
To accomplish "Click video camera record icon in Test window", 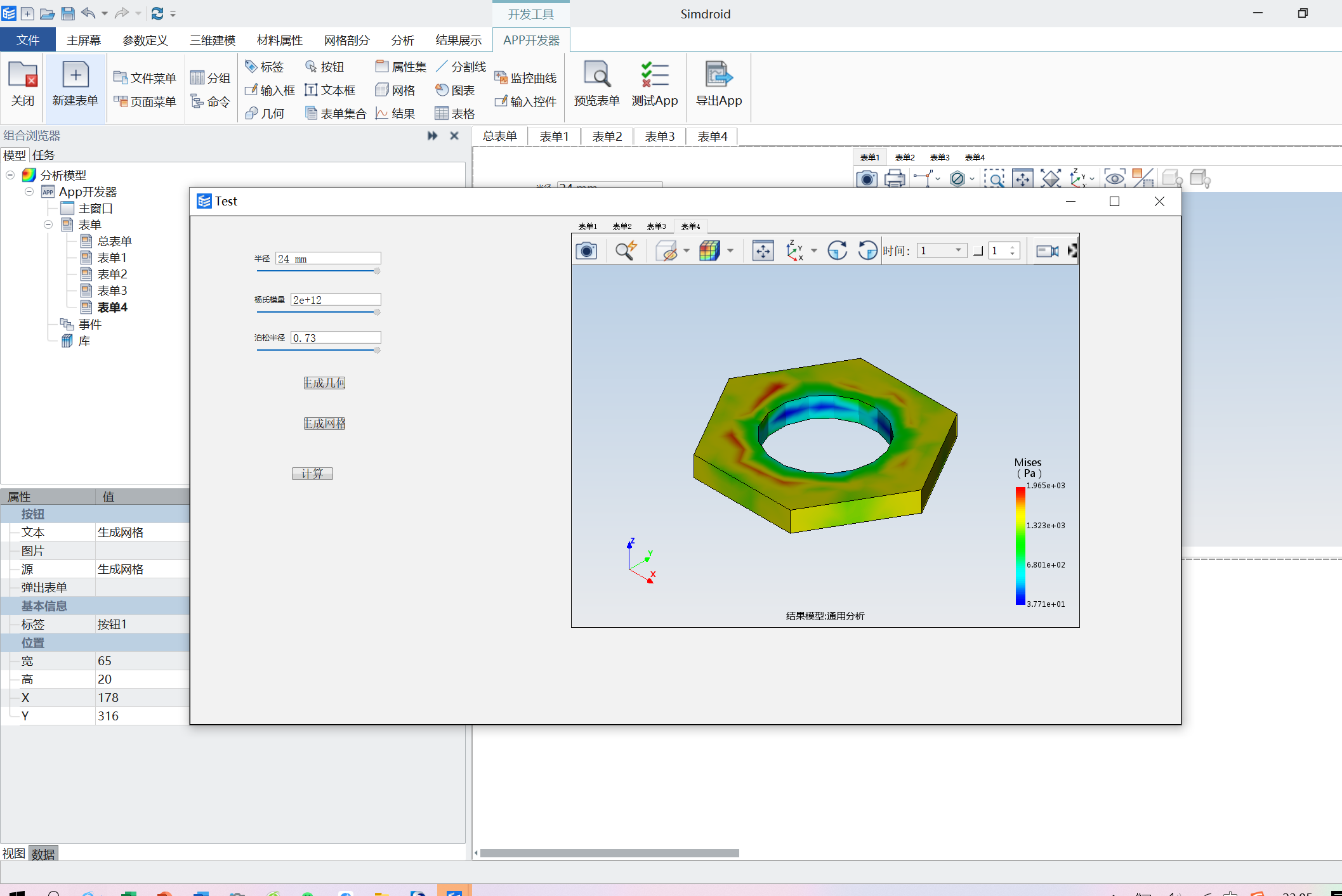I will tap(1048, 251).
